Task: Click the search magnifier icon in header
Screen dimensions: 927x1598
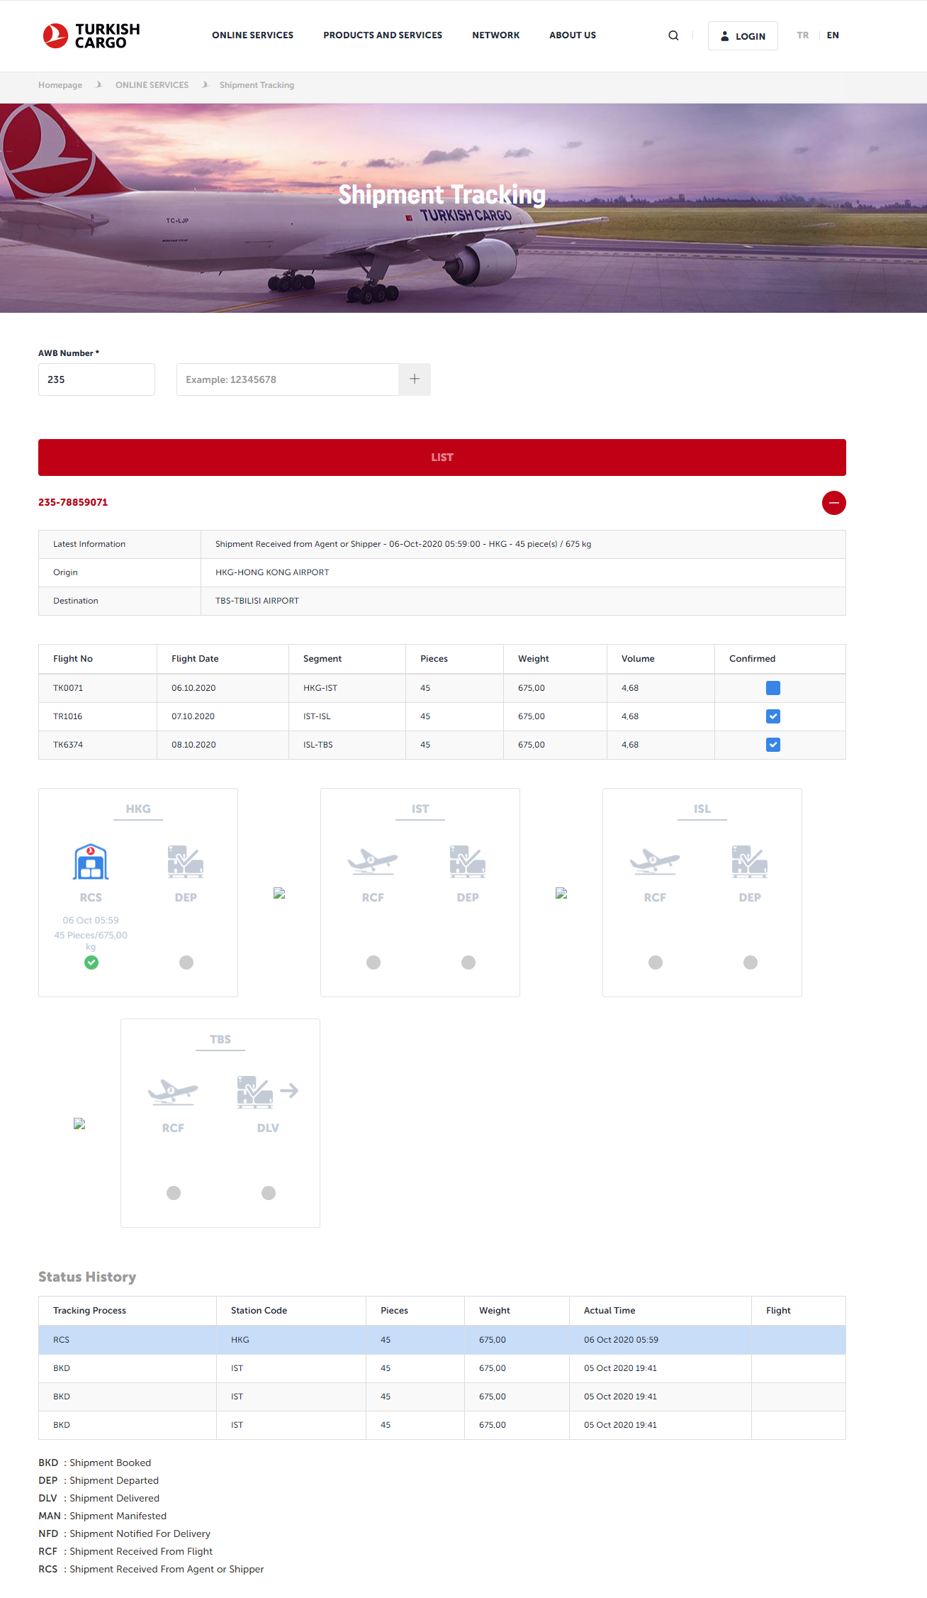Action: click(x=673, y=35)
